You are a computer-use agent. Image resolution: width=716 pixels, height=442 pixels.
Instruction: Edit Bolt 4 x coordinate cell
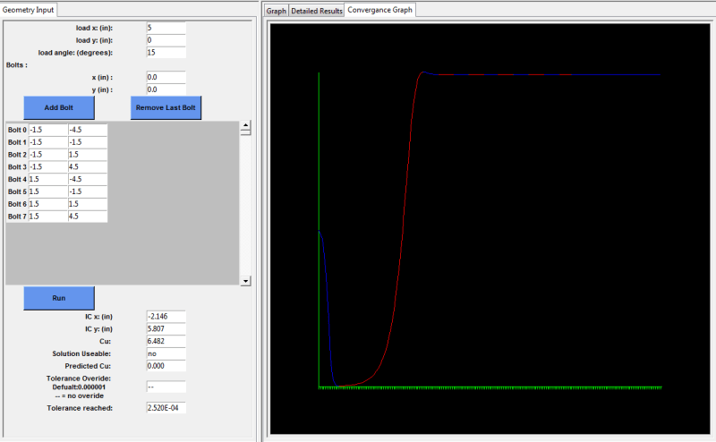(48, 179)
